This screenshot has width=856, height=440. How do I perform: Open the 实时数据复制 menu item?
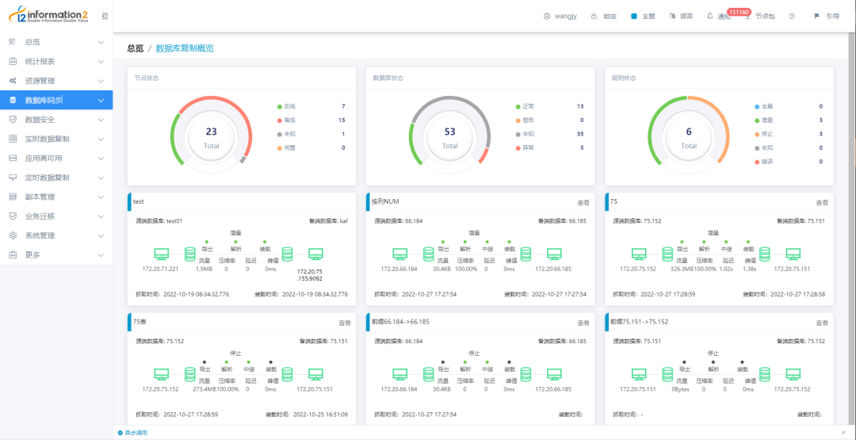56,140
